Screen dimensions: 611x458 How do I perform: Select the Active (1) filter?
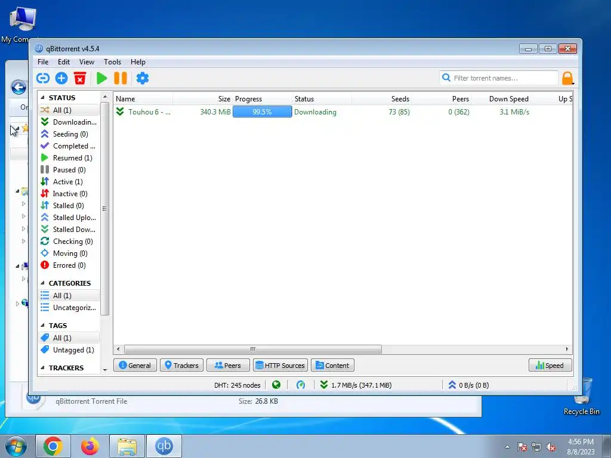tap(69, 182)
